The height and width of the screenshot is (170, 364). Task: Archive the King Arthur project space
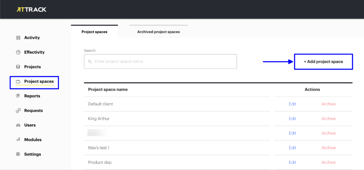tap(328, 119)
